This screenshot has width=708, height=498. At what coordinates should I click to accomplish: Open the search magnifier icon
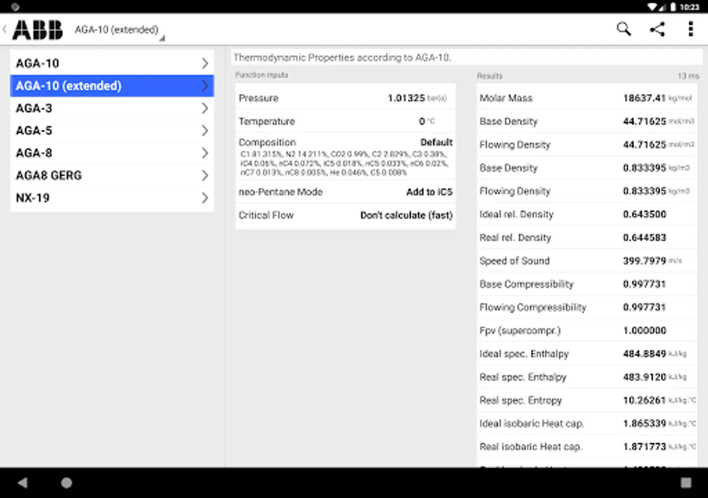(x=623, y=29)
